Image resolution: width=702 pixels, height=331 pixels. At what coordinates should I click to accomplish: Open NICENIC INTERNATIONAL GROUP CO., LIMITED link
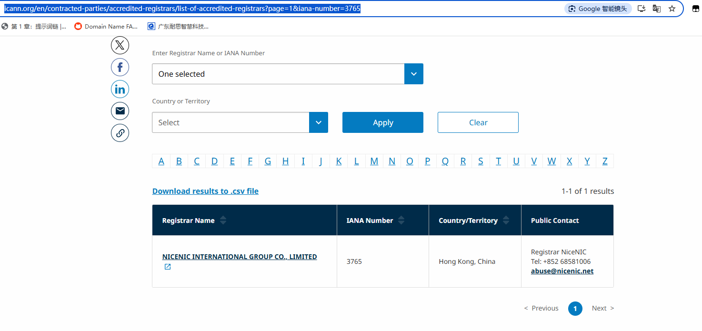(x=240, y=257)
